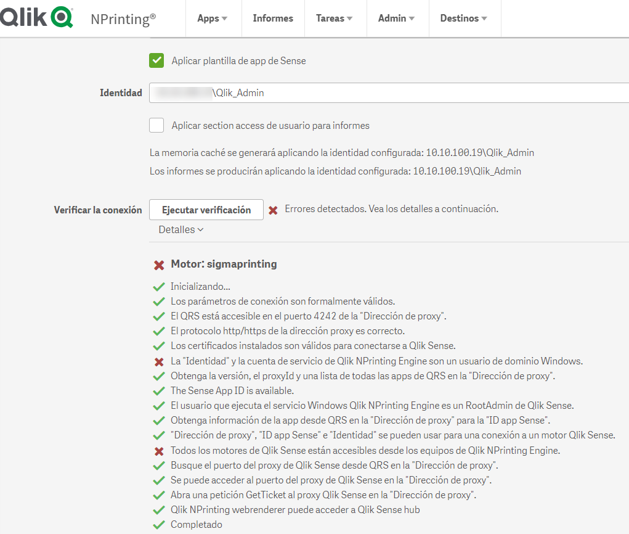This screenshot has height=534, width=629.
Task: Click the check icon for Inicializando
Action: point(159,287)
